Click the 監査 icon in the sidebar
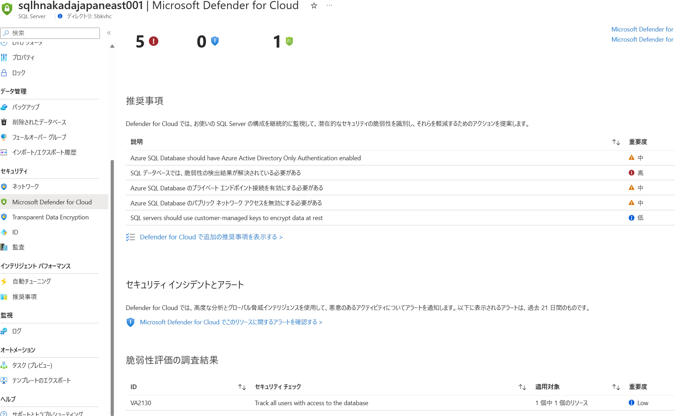Viewport: 675px width, 416px height. pos(4,247)
